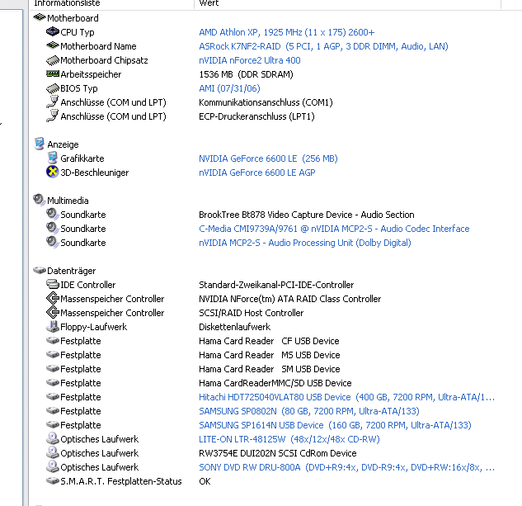Click the 3D-Beschleuniger DirectX icon
Image resolution: width=522 pixels, height=506 pixels.
[x=53, y=172]
